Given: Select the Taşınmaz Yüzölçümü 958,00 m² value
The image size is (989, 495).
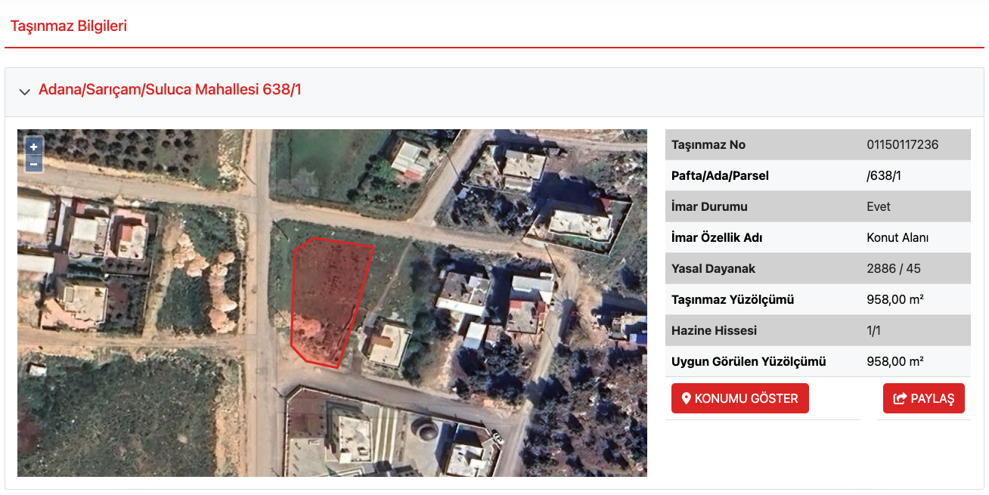Looking at the screenshot, I should tap(895, 299).
